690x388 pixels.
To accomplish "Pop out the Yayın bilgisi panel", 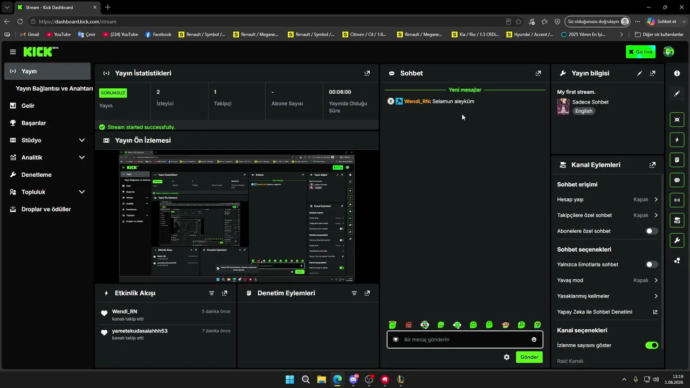I will point(653,73).
